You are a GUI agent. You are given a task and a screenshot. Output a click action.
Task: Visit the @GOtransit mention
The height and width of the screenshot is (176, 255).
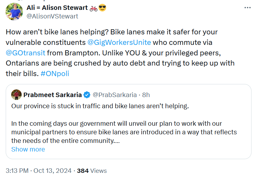click(x=25, y=53)
